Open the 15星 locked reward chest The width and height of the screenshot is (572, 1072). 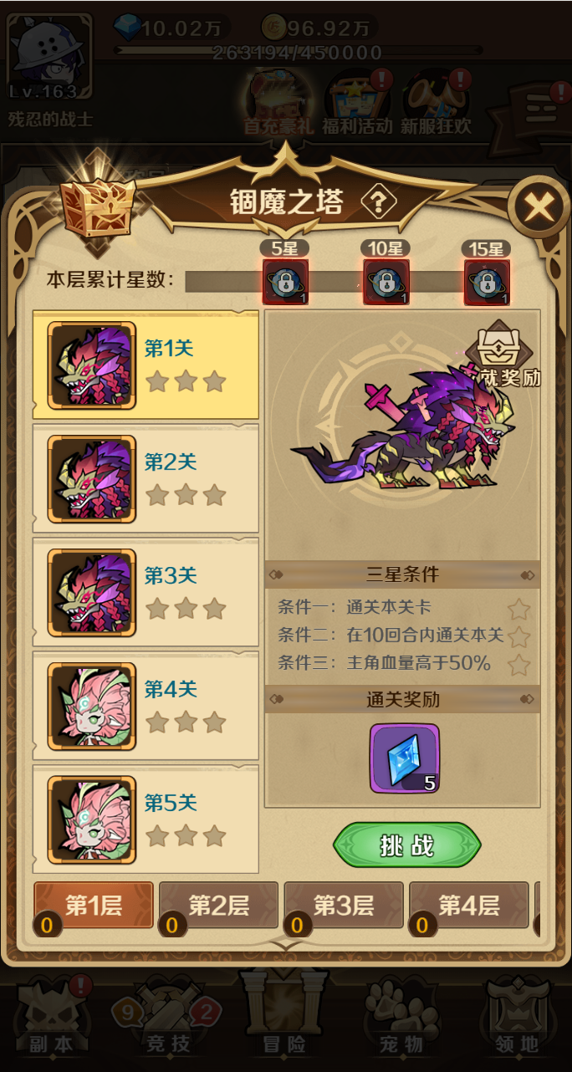point(487,282)
